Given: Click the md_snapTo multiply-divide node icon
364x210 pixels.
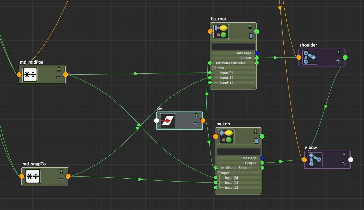Looking at the screenshot, I should (33, 176).
